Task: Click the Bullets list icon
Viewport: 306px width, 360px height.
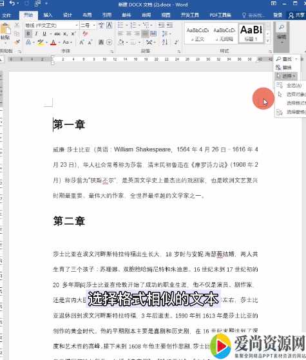Action: 121,25
